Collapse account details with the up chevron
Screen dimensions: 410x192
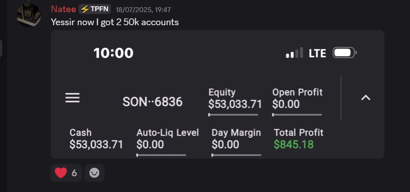click(x=366, y=98)
